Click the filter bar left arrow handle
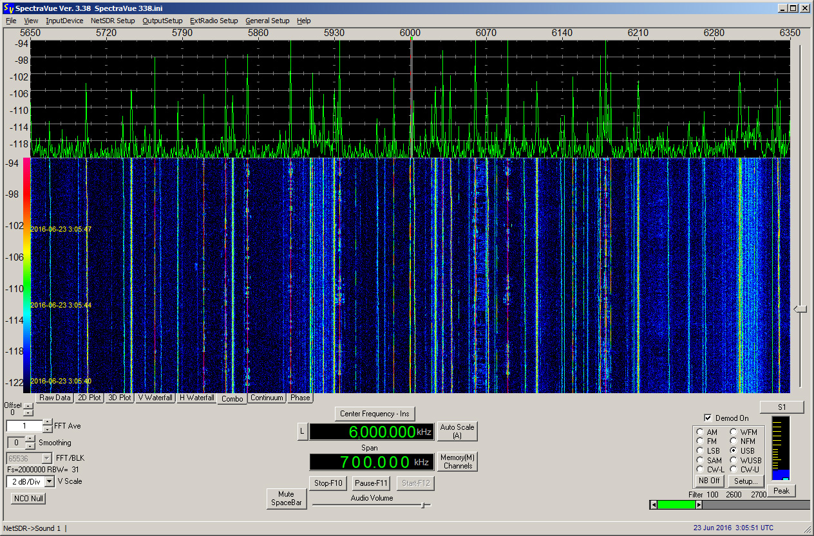The width and height of the screenshot is (814, 536). pyautogui.click(x=654, y=504)
